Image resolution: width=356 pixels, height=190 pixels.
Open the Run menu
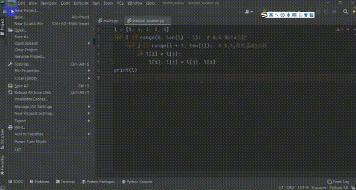(96, 3)
